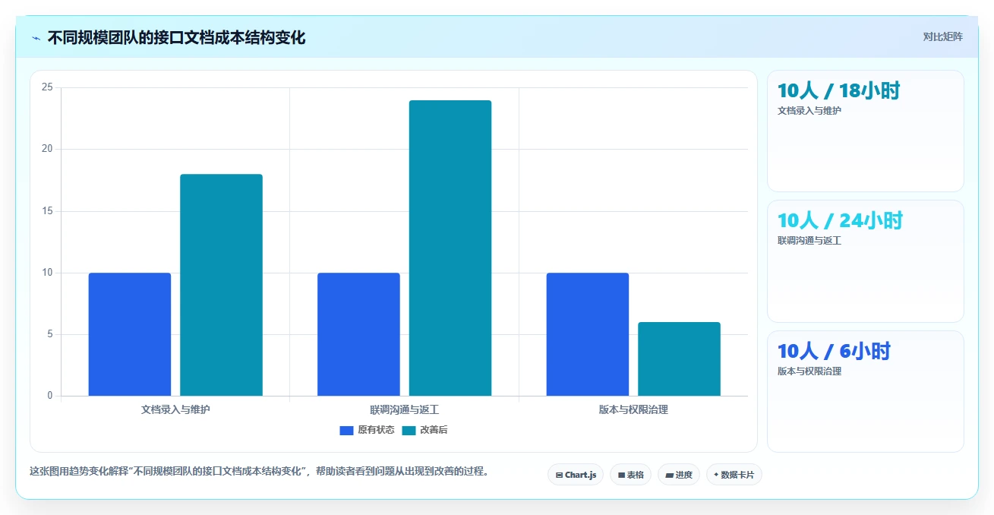Click the 版本与权限治理 x-axis label
The width and height of the screenshot is (994, 515).
(633, 409)
